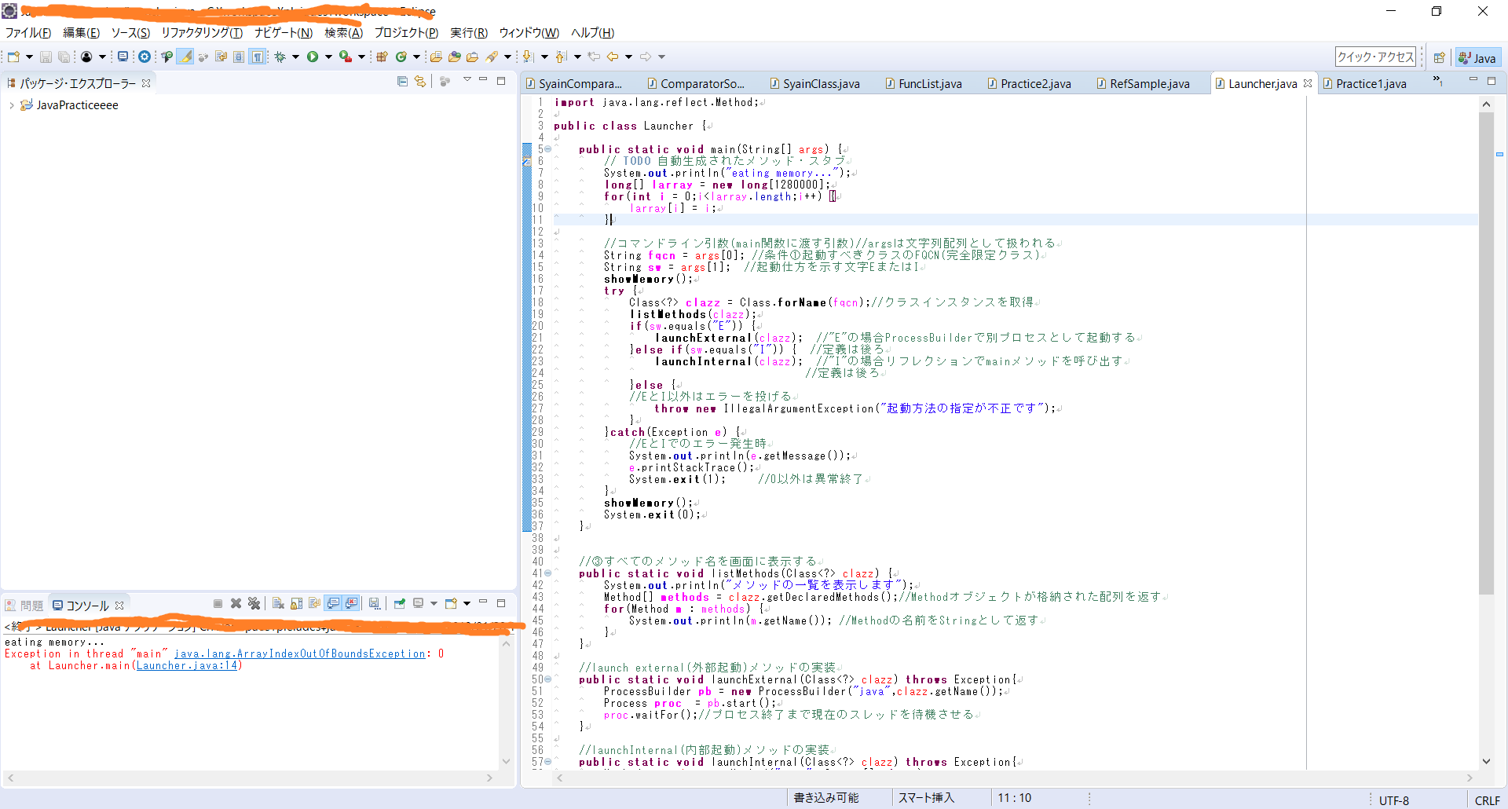The image size is (1508, 809).
Task: Switch to the Practice1.java tab
Action: 1371,83
